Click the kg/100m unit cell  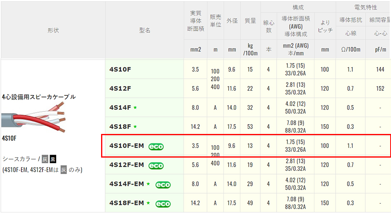250,49
